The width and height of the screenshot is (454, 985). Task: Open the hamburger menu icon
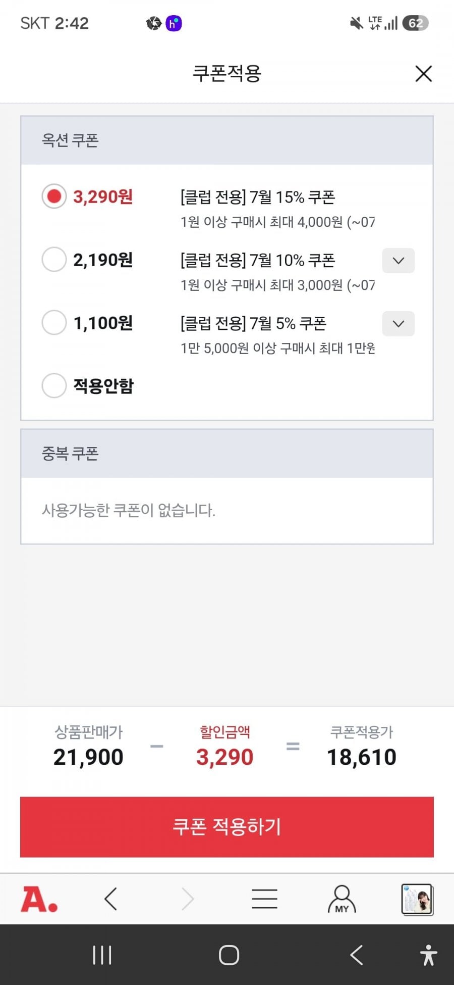[264, 899]
